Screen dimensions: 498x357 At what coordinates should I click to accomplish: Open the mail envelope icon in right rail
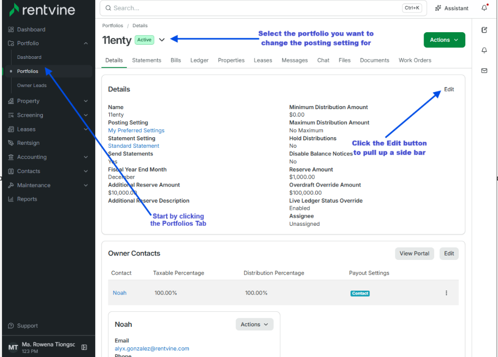click(484, 71)
